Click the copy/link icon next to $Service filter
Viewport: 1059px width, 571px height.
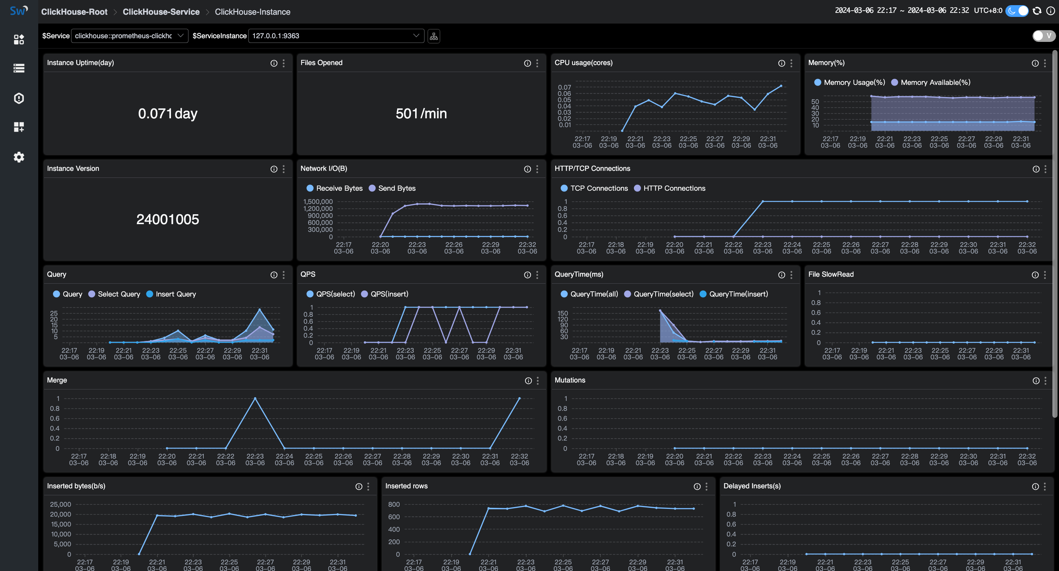(434, 35)
